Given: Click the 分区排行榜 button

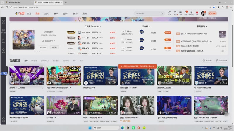Looking at the screenshot, I should (x=222, y=61).
